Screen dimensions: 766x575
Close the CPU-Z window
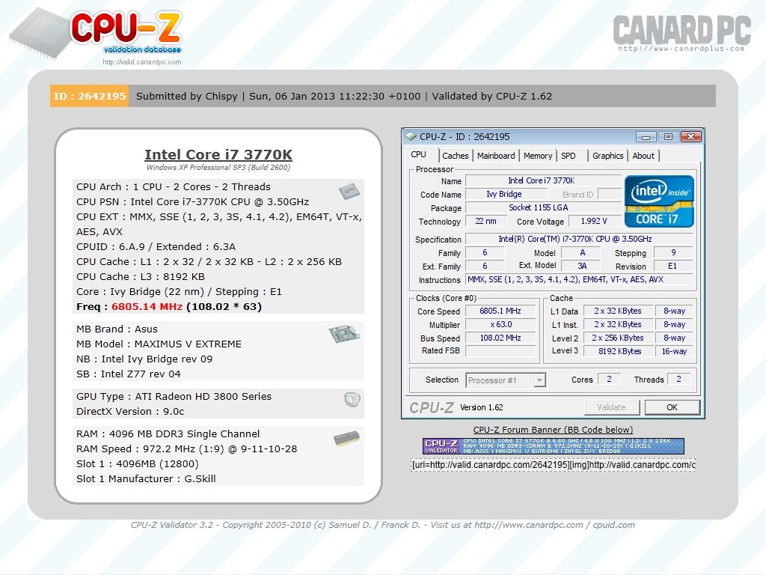coord(690,137)
